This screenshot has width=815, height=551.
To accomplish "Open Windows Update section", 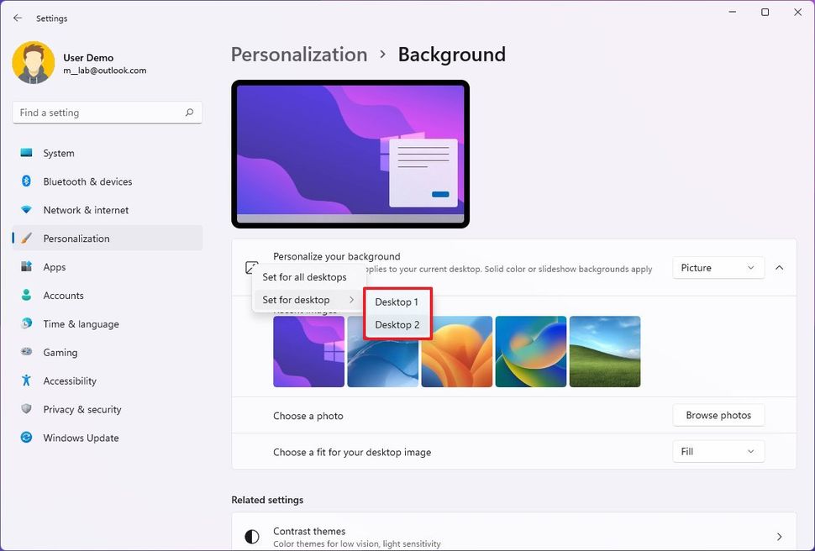I will tap(81, 438).
